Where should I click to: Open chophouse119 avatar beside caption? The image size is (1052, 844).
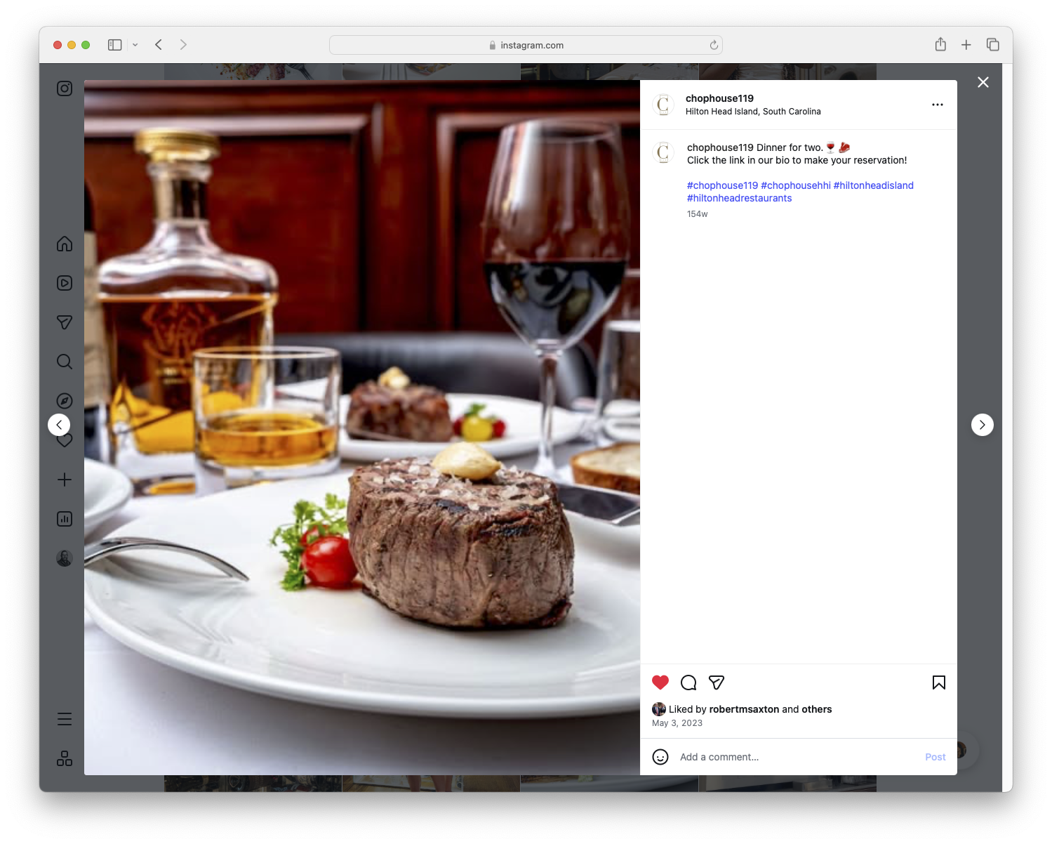pyautogui.click(x=663, y=152)
